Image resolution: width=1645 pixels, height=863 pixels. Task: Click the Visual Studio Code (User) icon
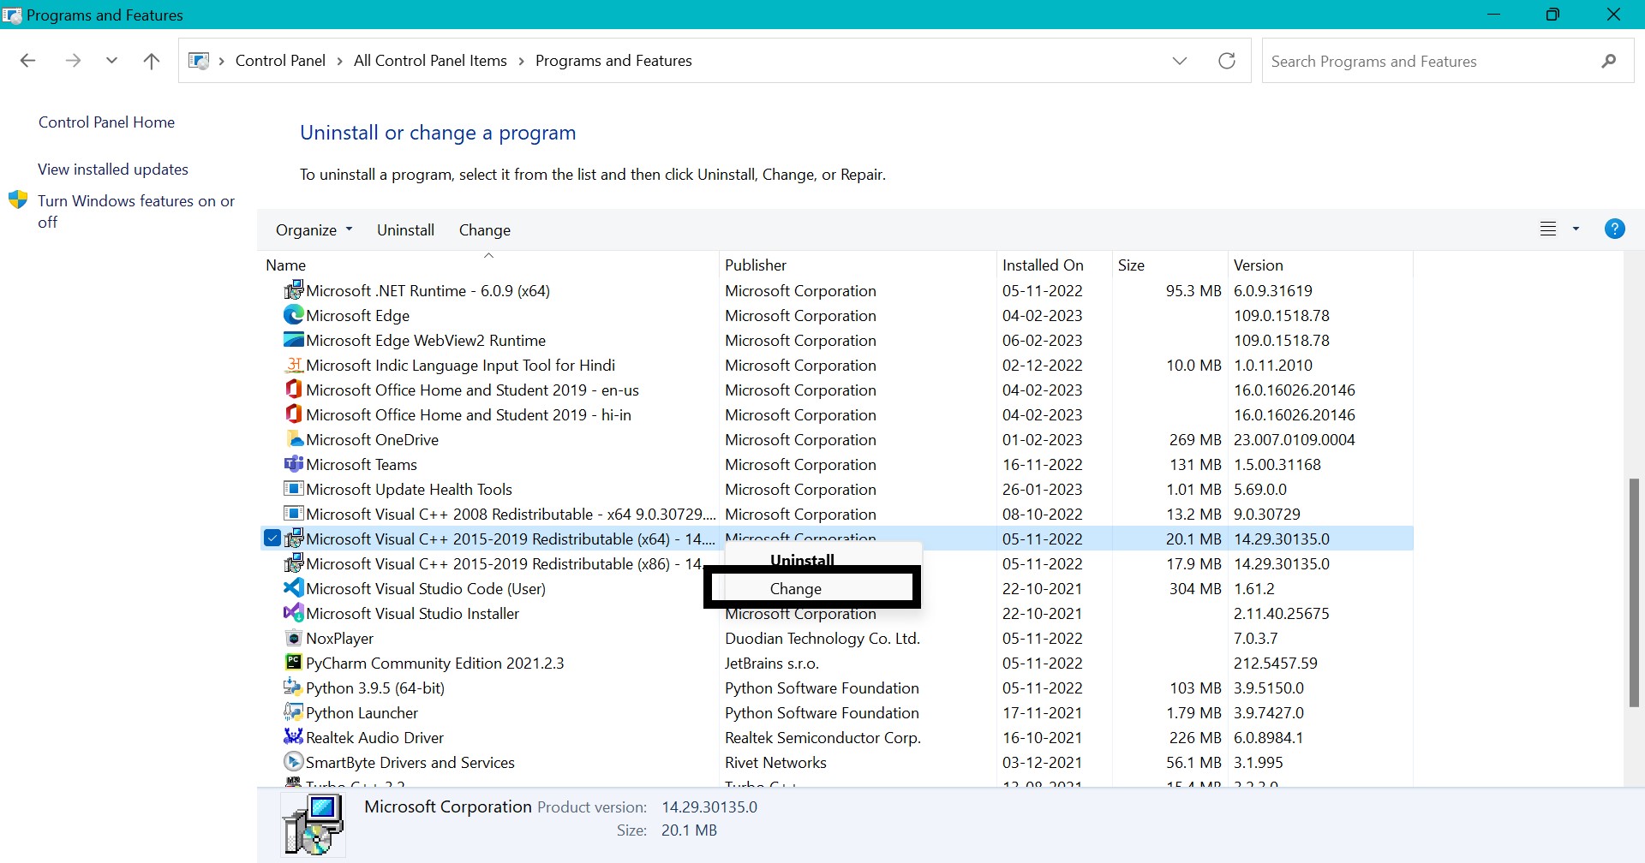pos(293,588)
